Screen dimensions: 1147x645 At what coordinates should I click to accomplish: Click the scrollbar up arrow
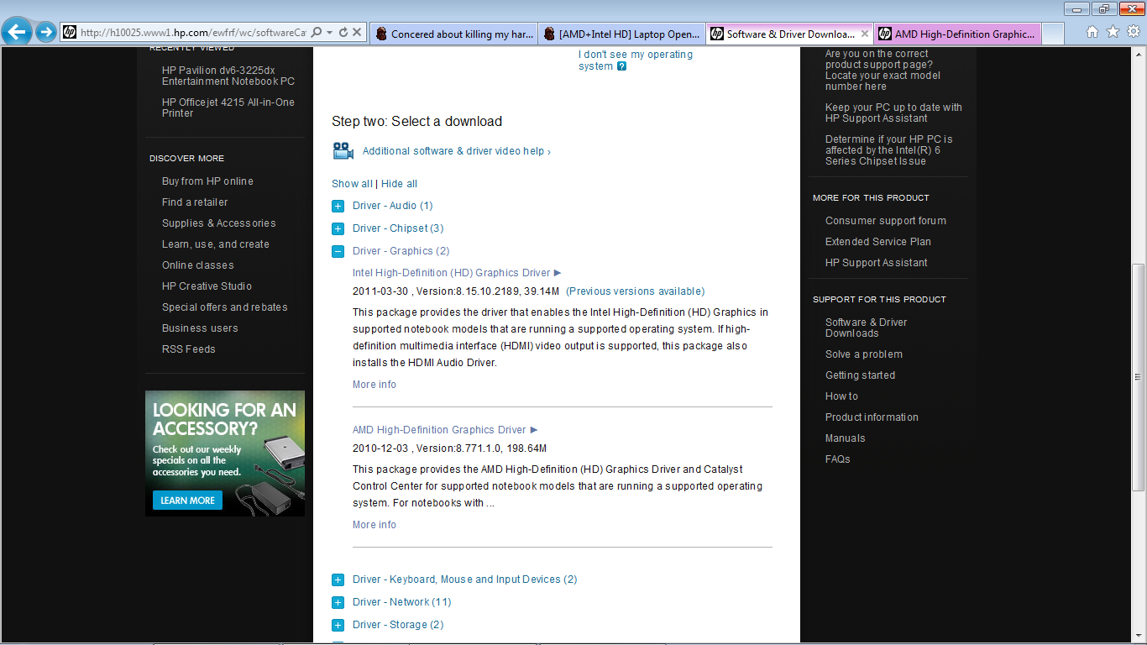pos(1139,55)
